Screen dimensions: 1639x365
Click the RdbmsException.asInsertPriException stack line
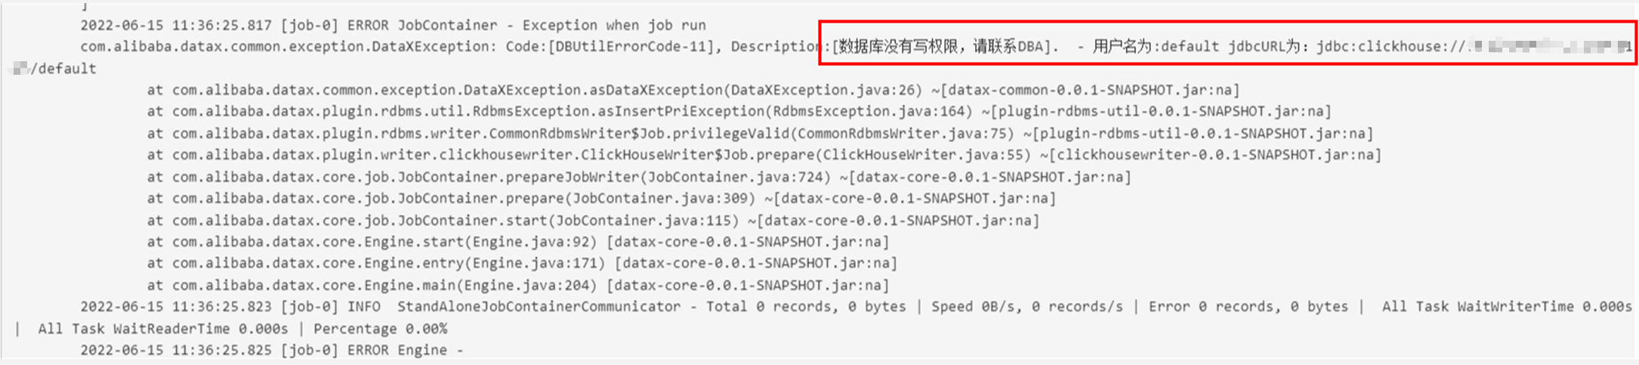[x=739, y=111]
